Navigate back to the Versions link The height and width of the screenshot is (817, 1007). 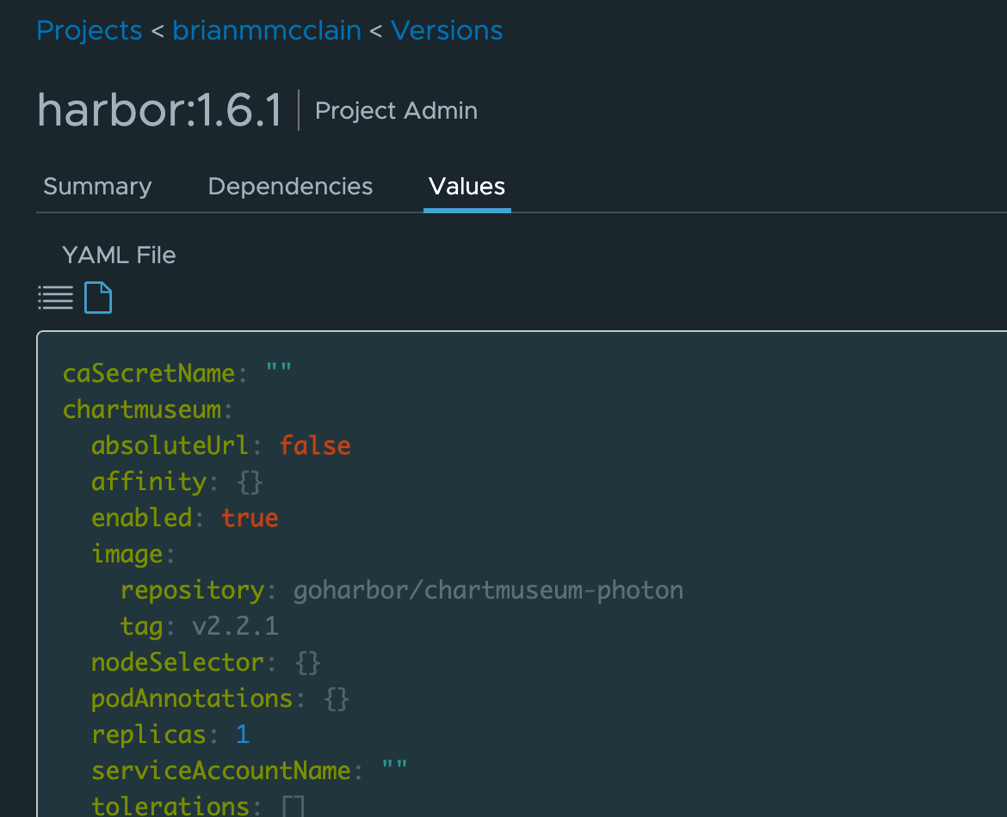[x=447, y=30]
